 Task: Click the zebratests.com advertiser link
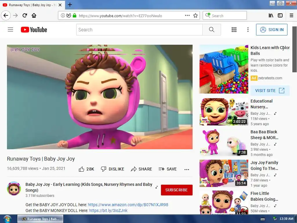click(x=270, y=78)
